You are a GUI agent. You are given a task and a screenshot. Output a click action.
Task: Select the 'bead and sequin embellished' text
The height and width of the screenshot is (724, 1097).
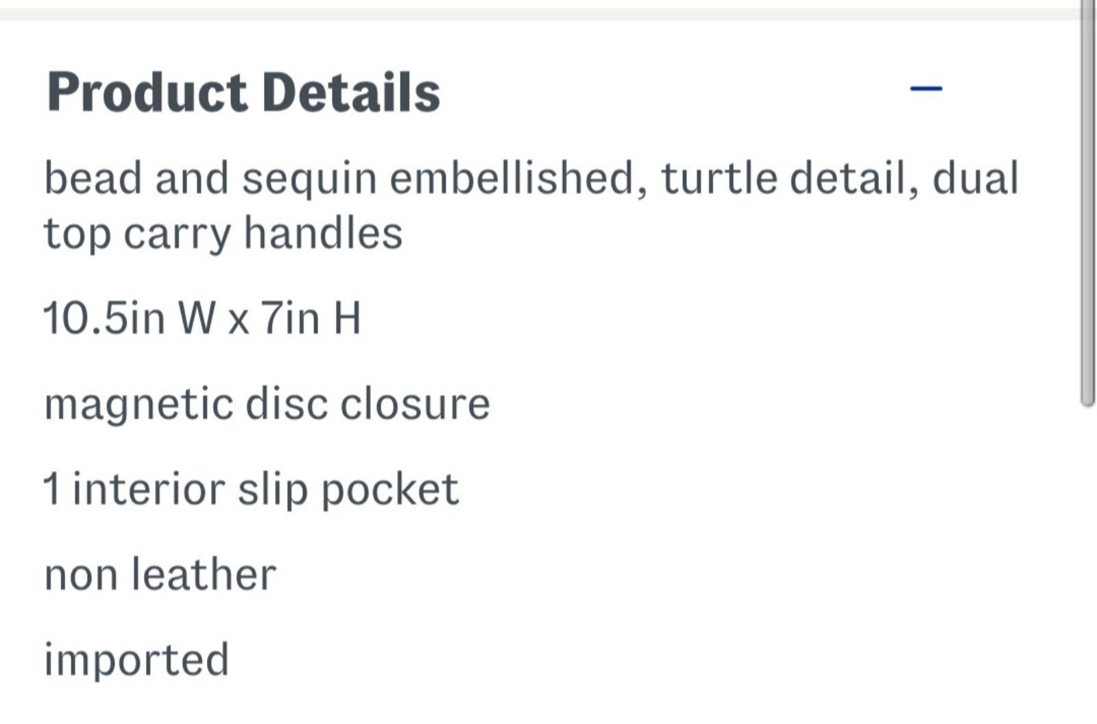(x=339, y=178)
